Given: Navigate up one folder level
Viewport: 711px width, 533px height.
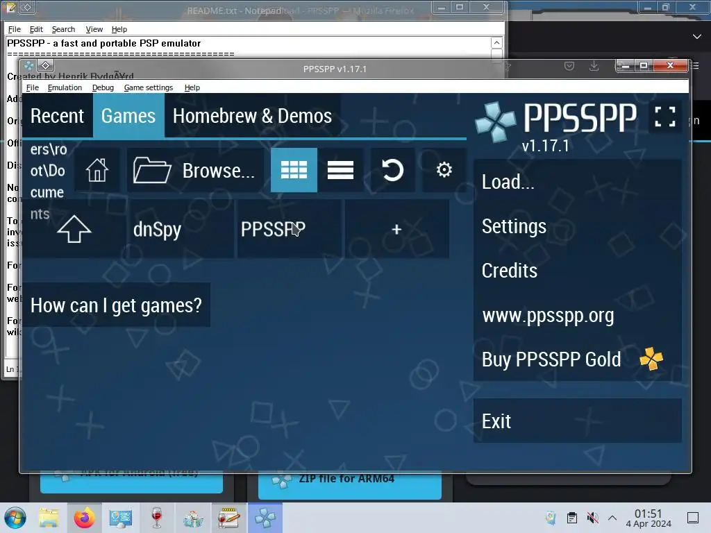Looking at the screenshot, I should point(74,229).
